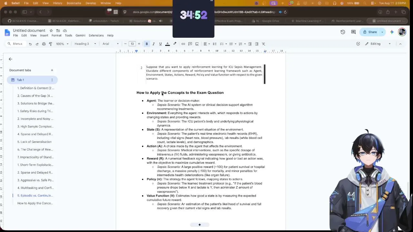This screenshot has height=232, width=413.
Task: Collapse the toolbar with the up chevron
Action: pyautogui.click(x=400, y=44)
